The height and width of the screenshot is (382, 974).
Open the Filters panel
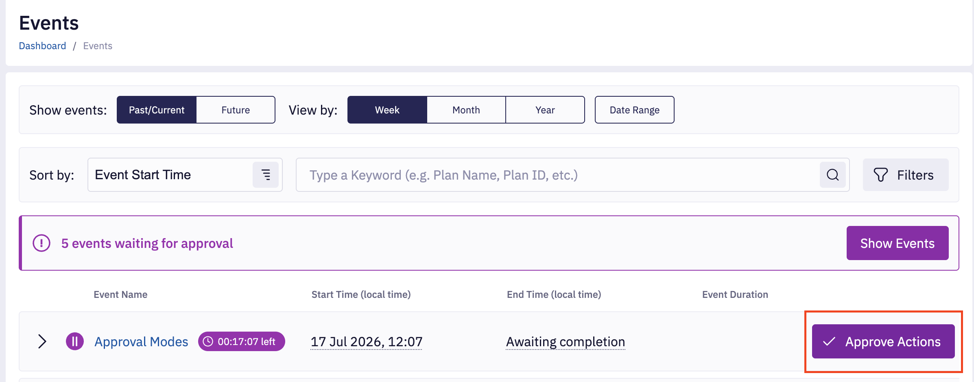(906, 175)
